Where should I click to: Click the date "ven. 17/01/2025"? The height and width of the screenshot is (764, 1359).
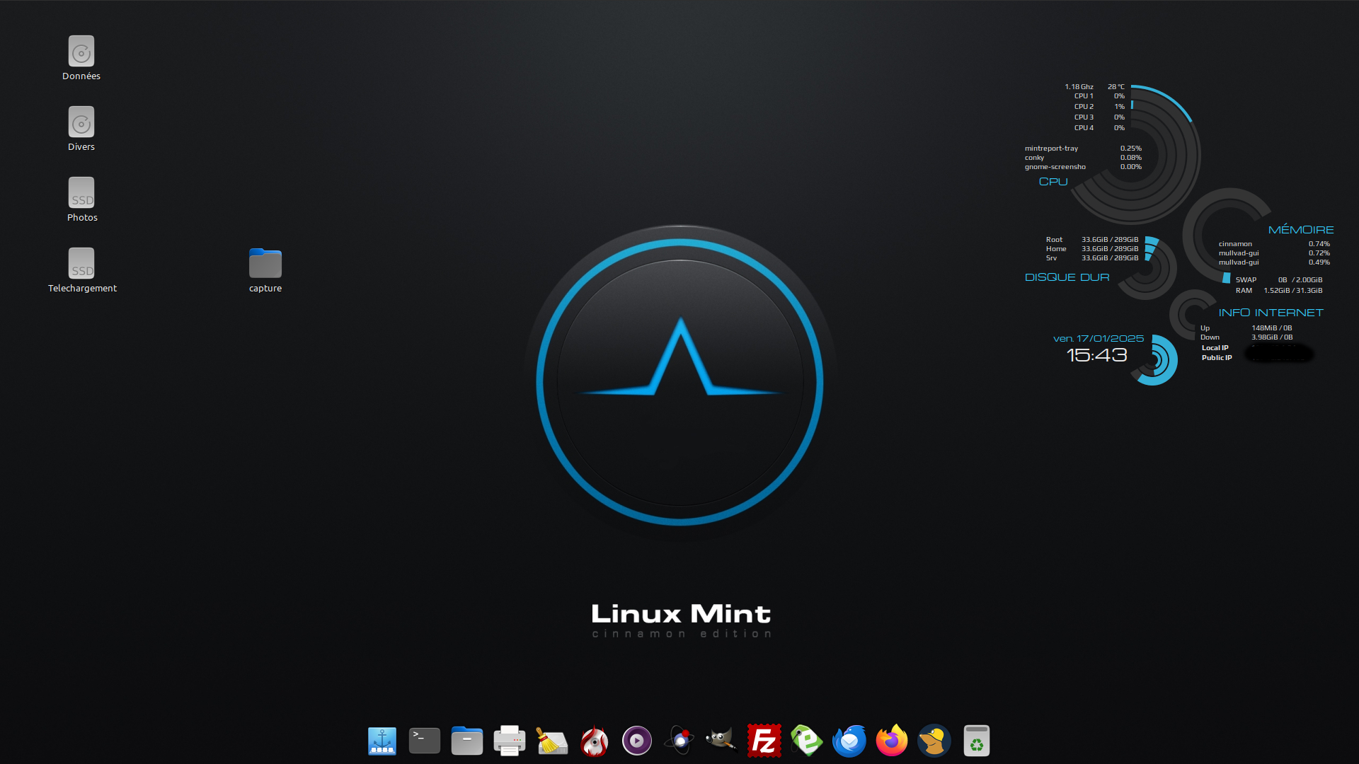point(1099,339)
